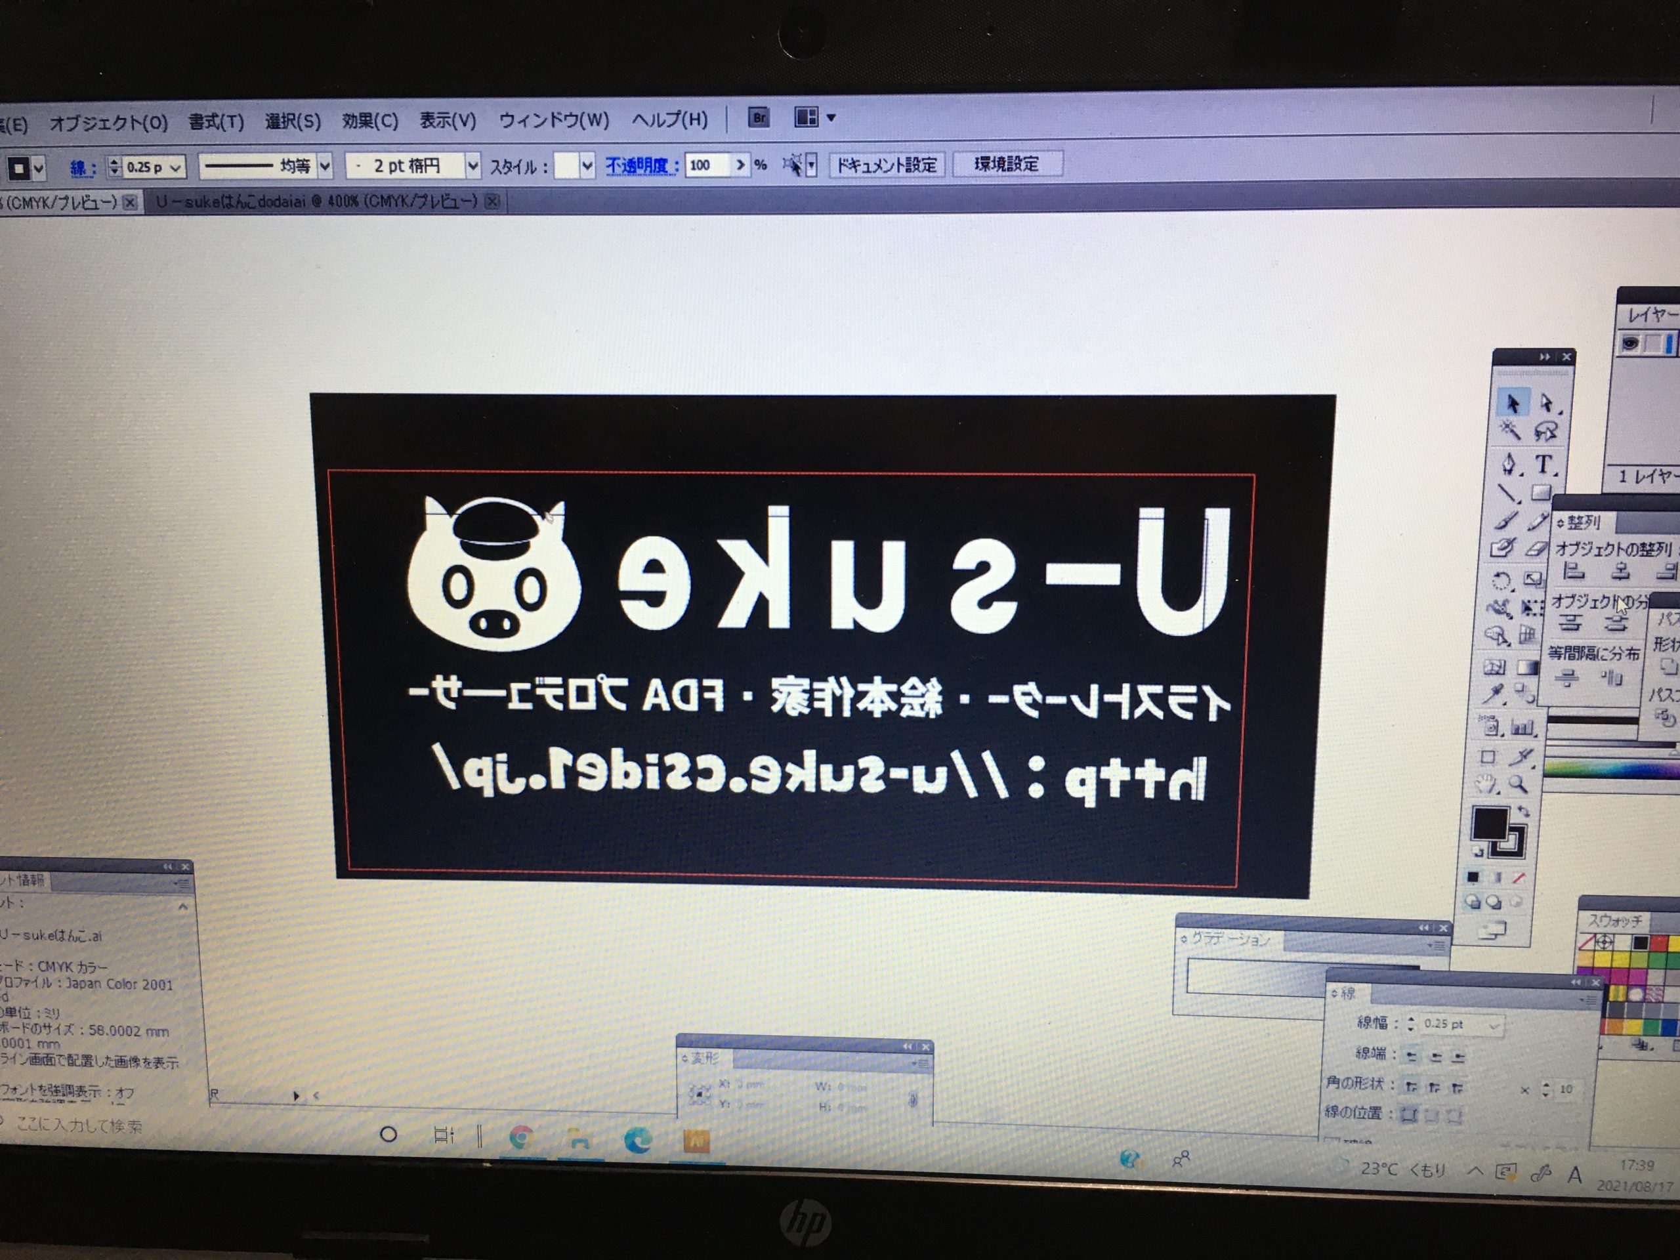Viewport: 1680px width, 1260px height.
Task: Select the Free Transform tool
Action: pos(1532,608)
